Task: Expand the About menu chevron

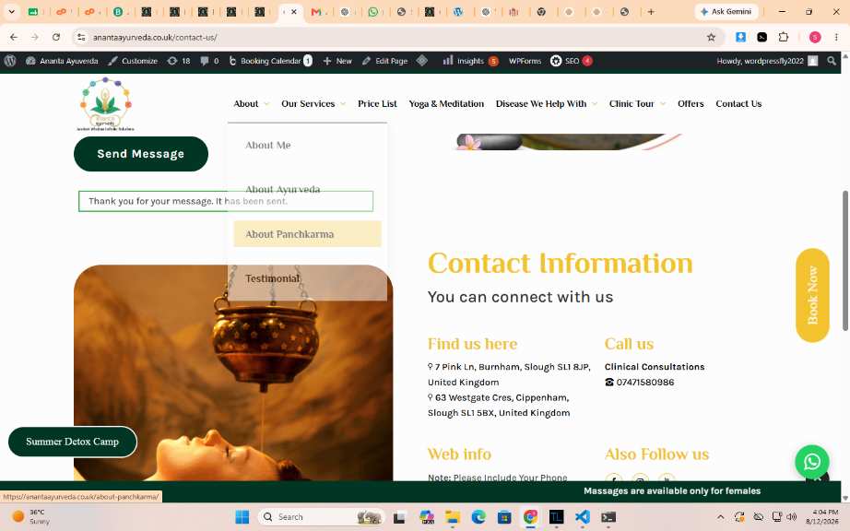Action: click(x=266, y=104)
